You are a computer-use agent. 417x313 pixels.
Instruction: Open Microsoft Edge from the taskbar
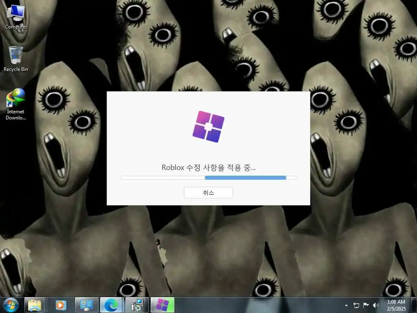pyautogui.click(x=111, y=305)
